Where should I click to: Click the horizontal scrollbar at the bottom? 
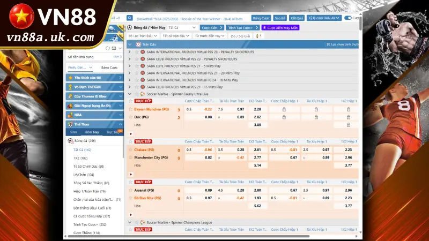click(x=189, y=236)
